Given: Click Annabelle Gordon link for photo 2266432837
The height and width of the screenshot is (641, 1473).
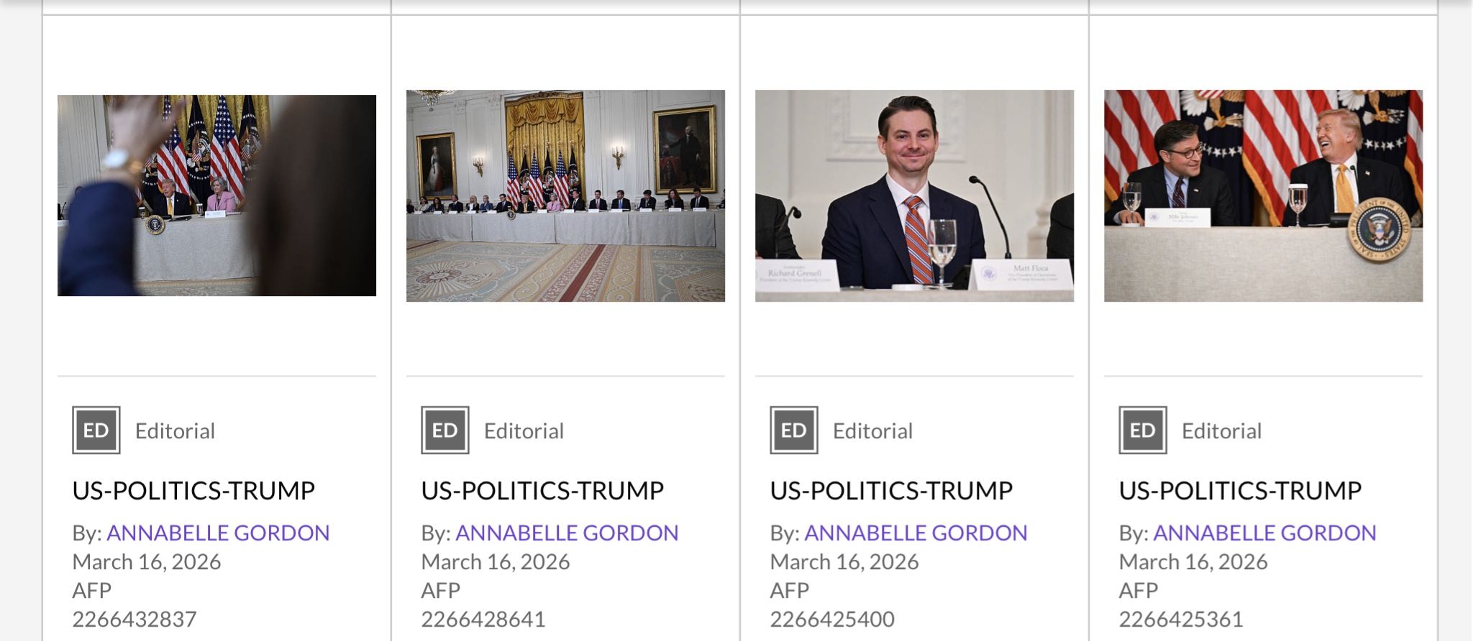Looking at the screenshot, I should tap(218, 532).
